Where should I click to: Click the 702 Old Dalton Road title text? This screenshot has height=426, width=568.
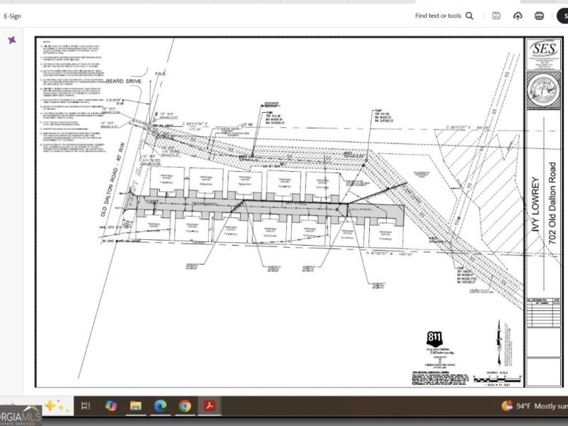tap(552, 203)
